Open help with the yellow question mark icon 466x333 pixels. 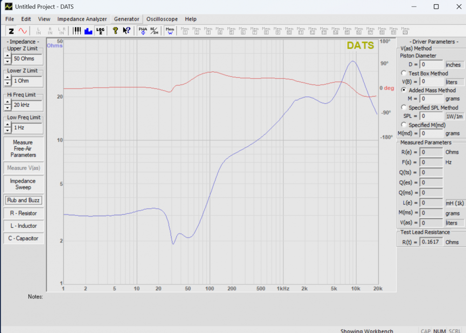pos(115,31)
